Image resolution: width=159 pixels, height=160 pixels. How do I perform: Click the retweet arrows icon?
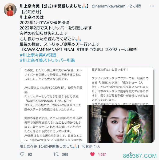(56, 154)
